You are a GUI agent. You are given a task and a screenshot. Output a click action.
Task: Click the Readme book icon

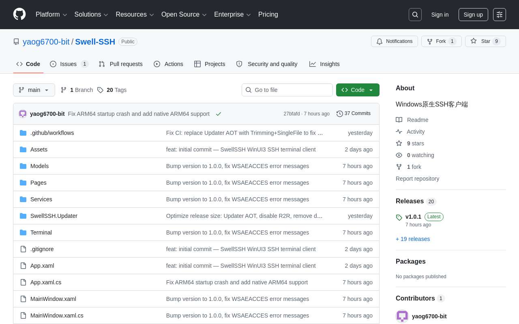tap(399, 120)
